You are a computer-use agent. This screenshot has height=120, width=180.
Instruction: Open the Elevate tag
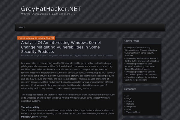click(85, 55)
